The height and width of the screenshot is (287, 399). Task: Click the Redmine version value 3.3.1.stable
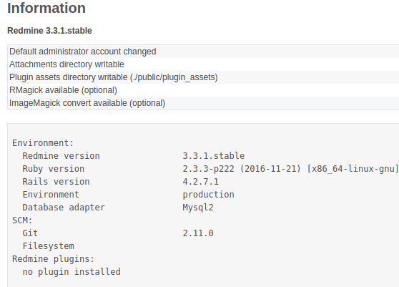[x=214, y=156]
